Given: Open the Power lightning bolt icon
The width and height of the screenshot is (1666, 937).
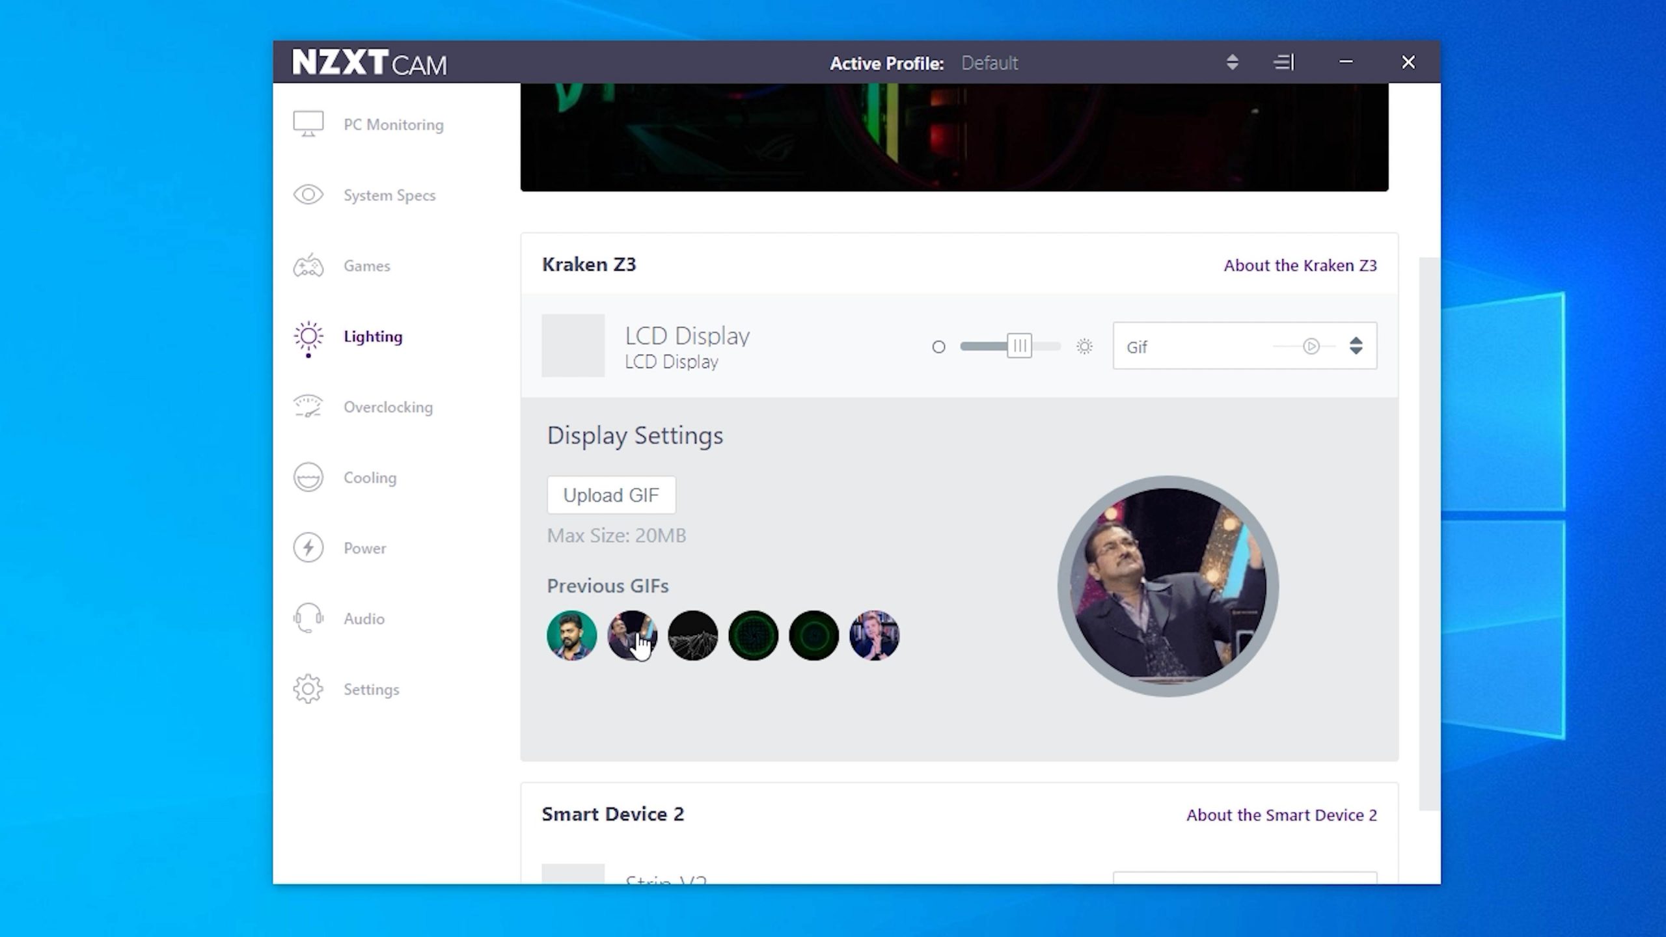Looking at the screenshot, I should 308,548.
